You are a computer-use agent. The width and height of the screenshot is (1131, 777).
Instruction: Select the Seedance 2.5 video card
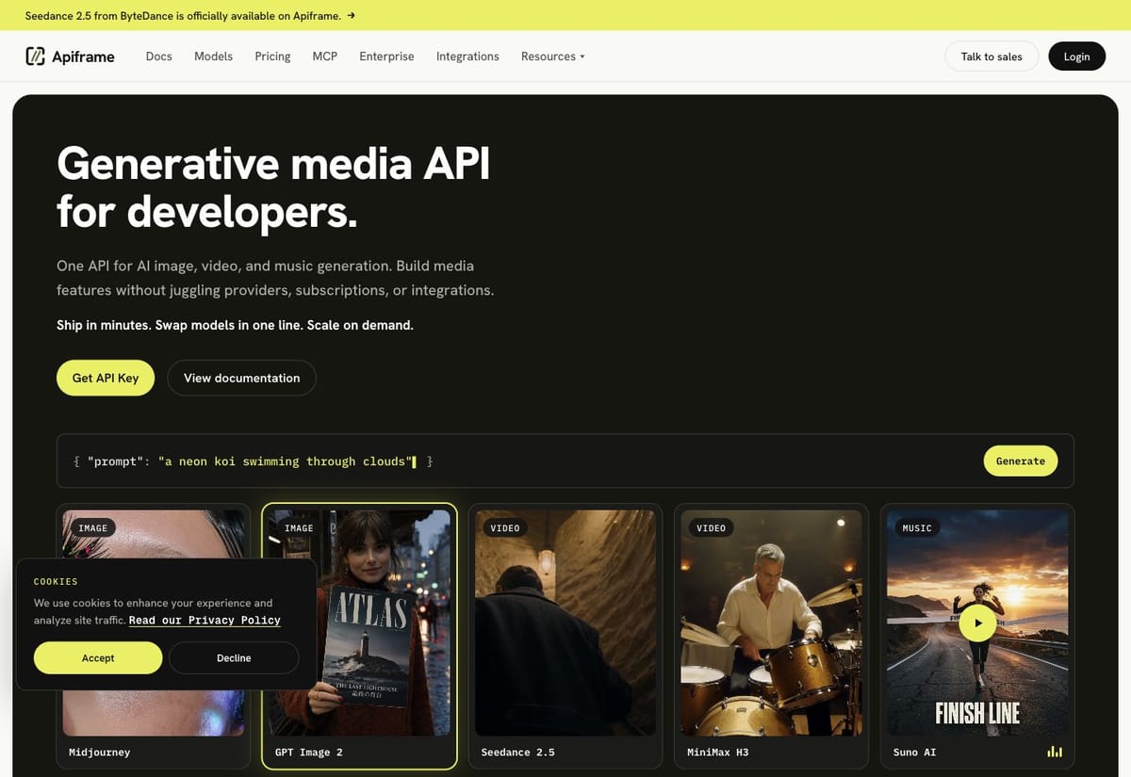(565, 636)
